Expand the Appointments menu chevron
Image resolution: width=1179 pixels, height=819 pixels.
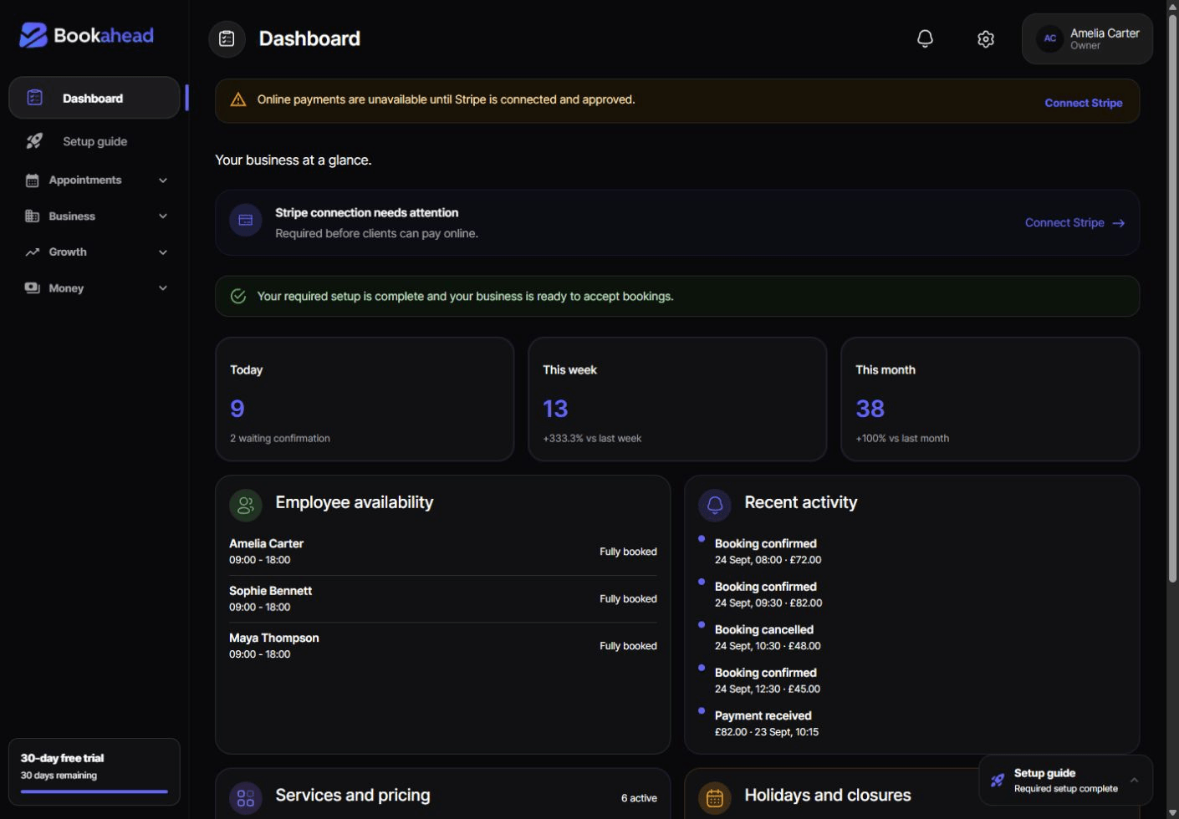point(163,181)
